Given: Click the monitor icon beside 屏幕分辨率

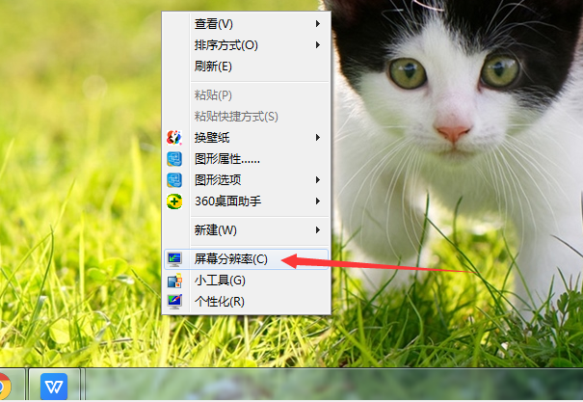Looking at the screenshot, I should coord(174,258).
